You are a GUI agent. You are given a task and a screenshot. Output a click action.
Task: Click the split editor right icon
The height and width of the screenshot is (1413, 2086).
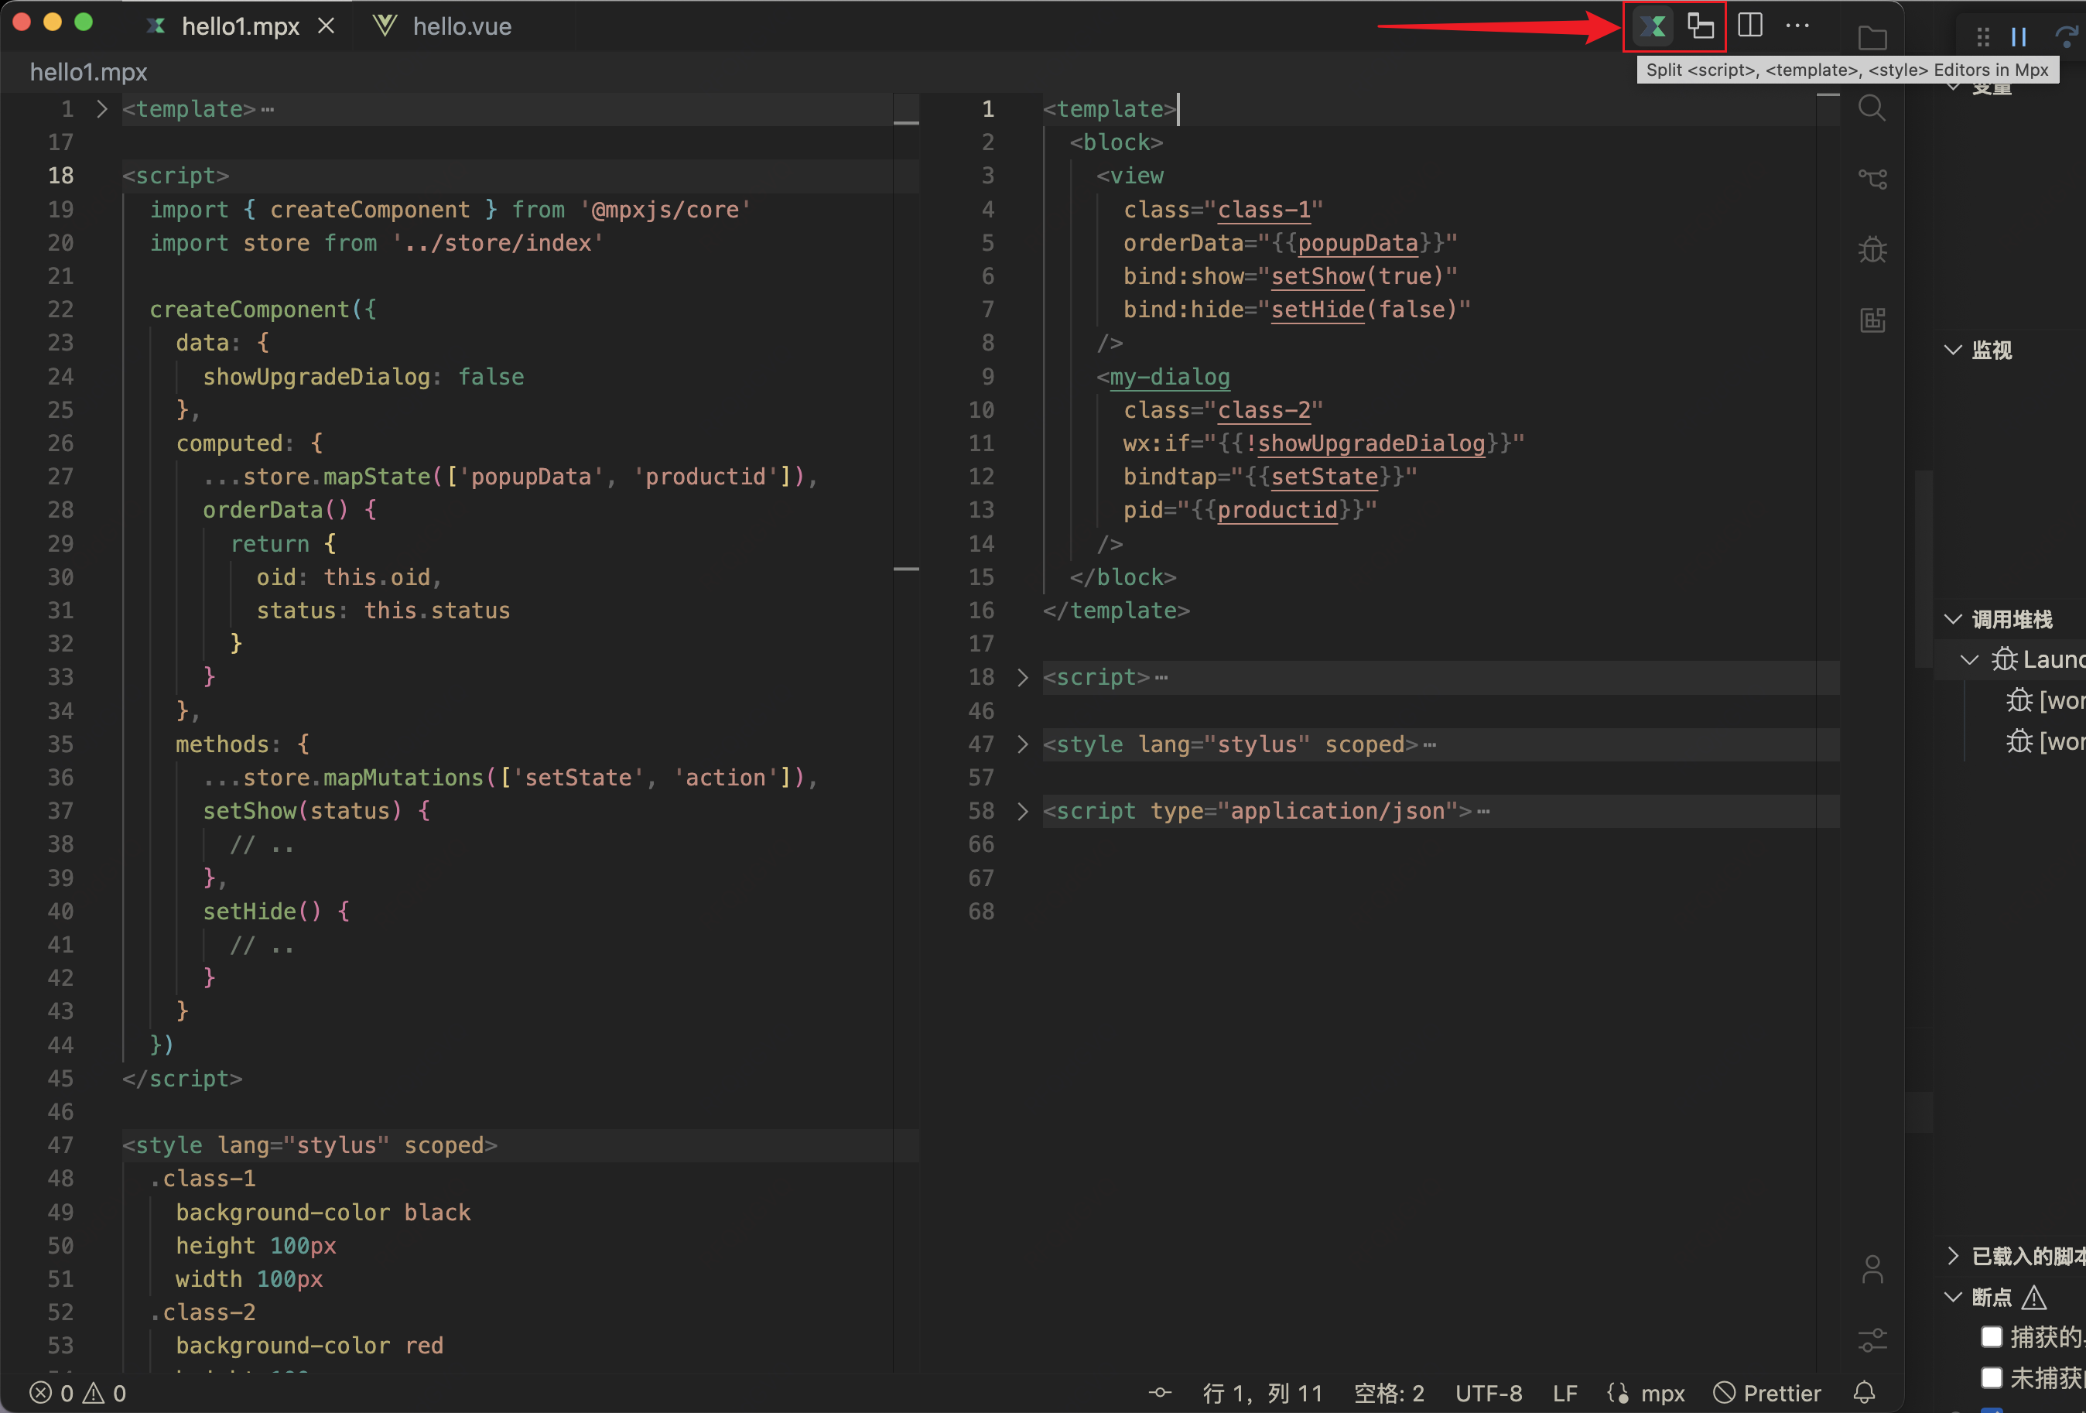tap(1749, 25)
